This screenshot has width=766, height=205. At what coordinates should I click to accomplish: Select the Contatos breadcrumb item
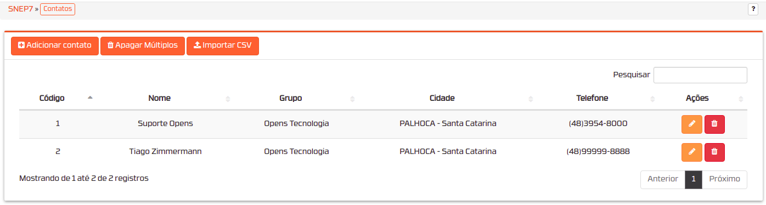[x=58, y=9]
